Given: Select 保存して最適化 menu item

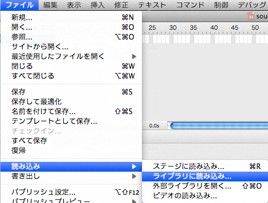Looking at the screenshot, I should [x=71, y=102].
